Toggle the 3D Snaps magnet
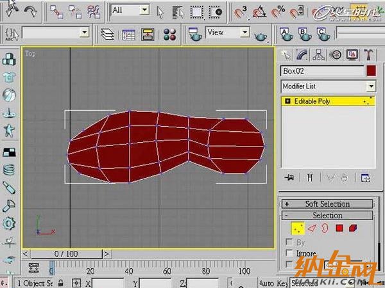Viewport: 385px width, 288px height. (241, 12)
